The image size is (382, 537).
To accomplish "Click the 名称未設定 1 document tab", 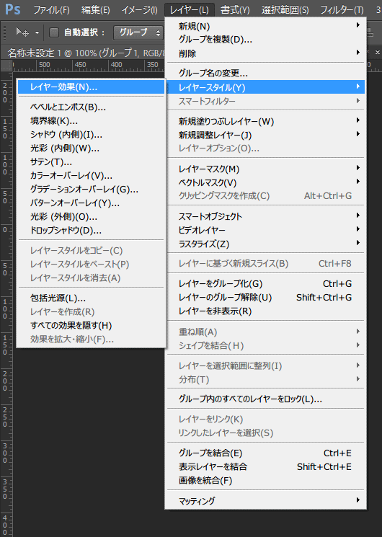I will (84, 53).
